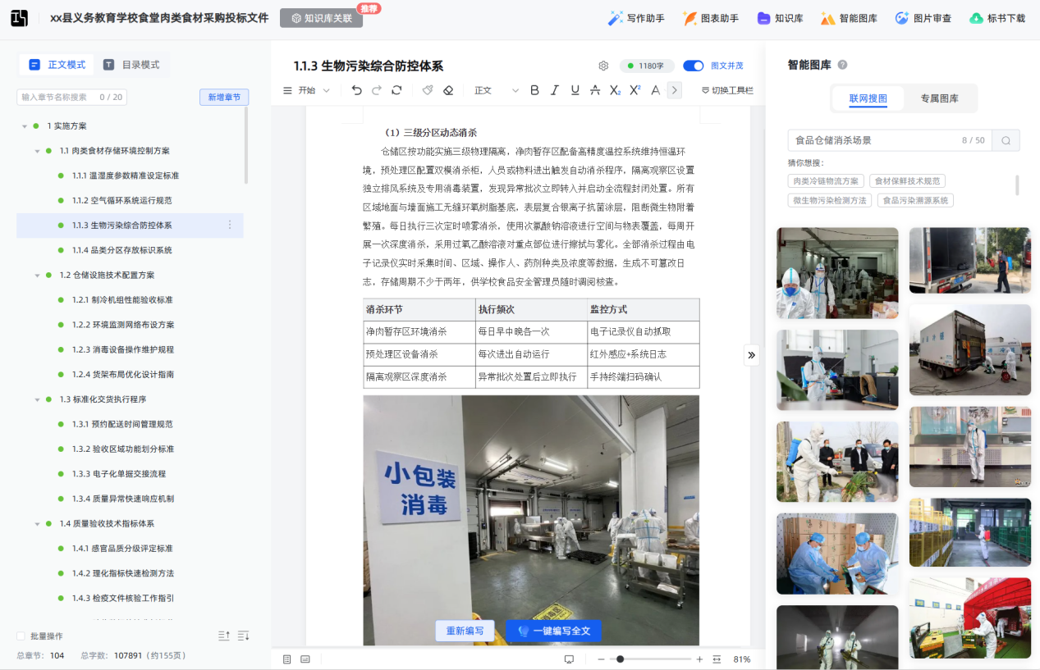The width and height of the screenshot is (1040, 670).
Task: Open the 开始 menu in toolbar
Action: 314,90
